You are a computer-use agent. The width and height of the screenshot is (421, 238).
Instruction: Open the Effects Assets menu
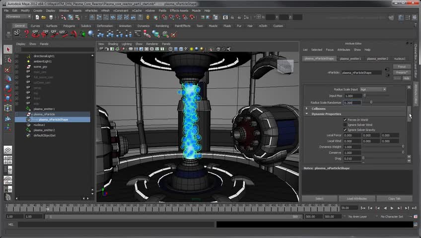179,11
